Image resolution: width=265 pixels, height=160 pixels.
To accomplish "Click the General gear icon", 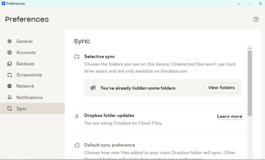I will click(x=10, y=41).
